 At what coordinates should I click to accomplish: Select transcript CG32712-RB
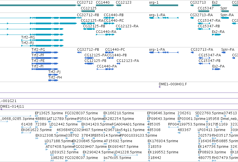click(88, 15)
